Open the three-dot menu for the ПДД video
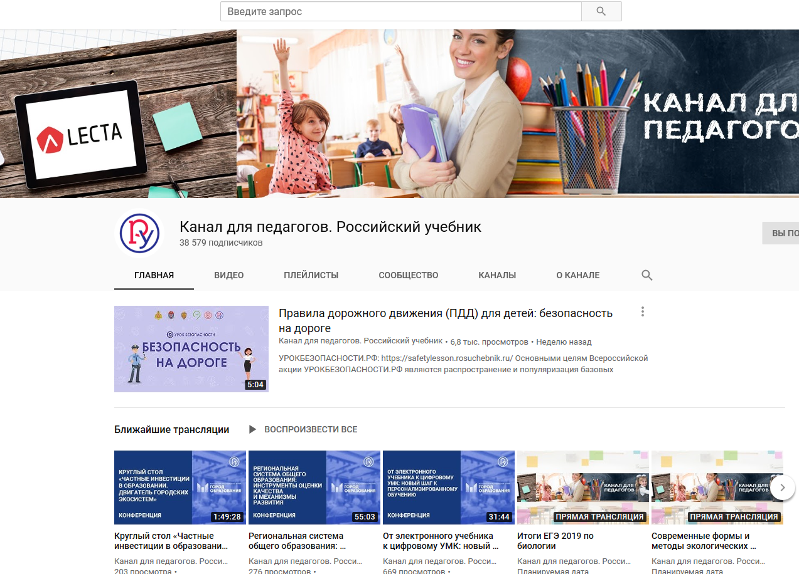 [x=642, y=311]
